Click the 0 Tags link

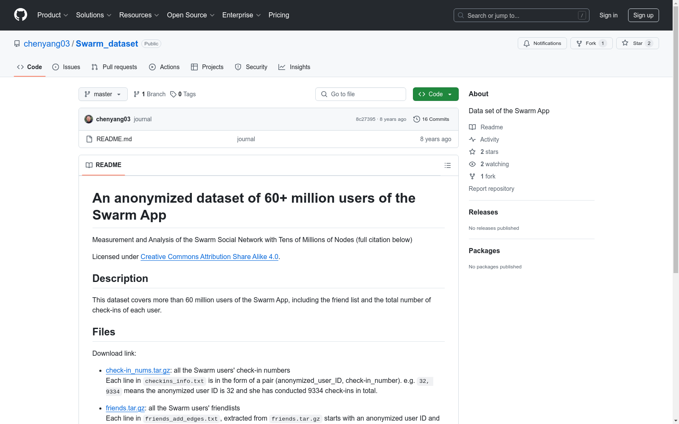tap(183, 94)
